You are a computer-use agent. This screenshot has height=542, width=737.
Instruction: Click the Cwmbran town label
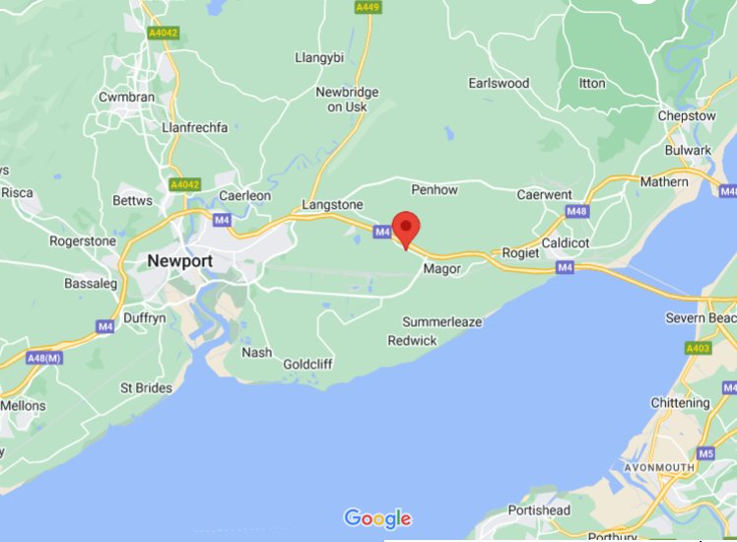(126, 97)
